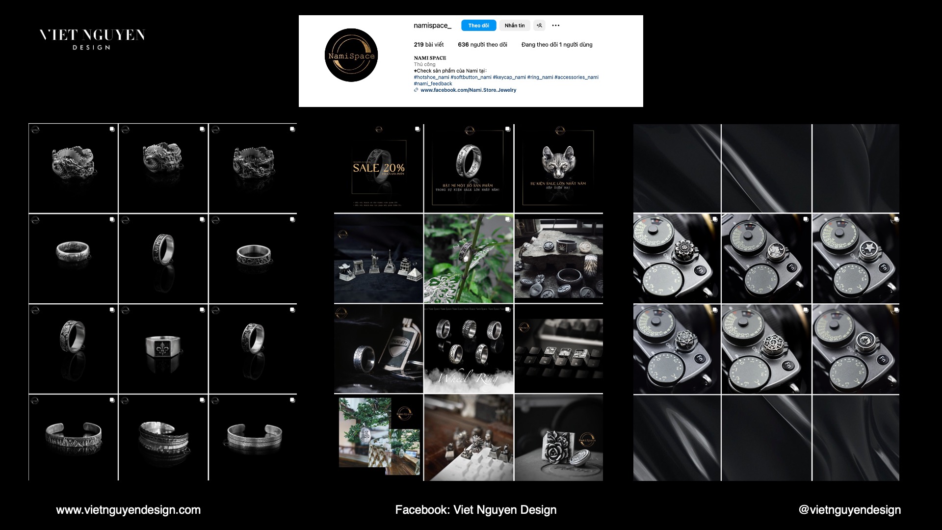This screenshot has width=942, height=530.
Task: Open the camera post with Viet Nam star button
Action: 856,259
